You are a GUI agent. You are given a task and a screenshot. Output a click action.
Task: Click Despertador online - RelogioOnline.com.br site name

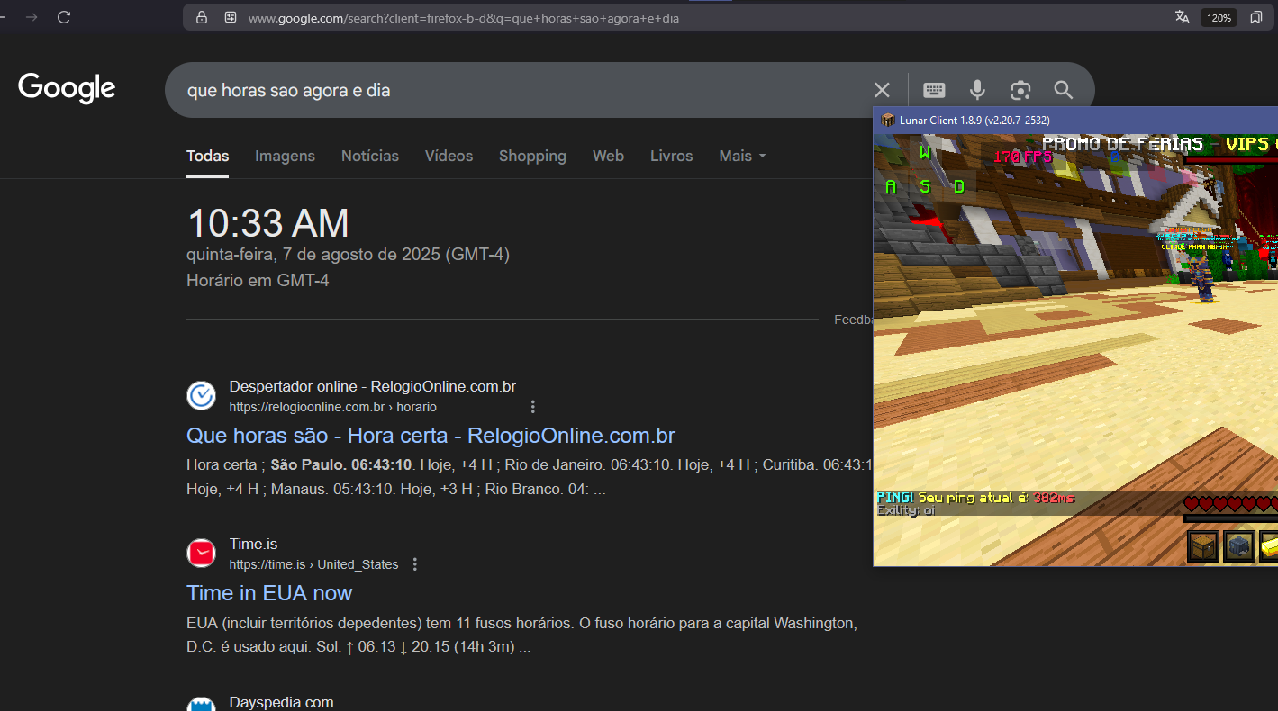(372, 386)
